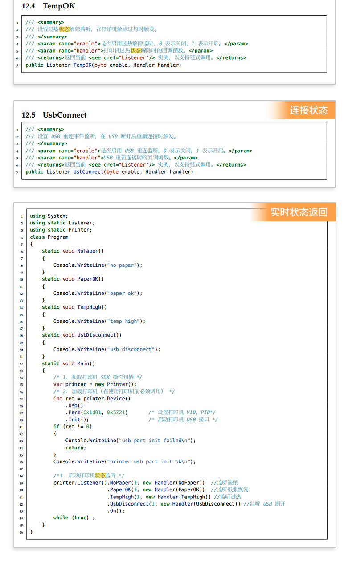The image size is (352, 567).
Task: Click the "return;" statement
Action: click(76, 448)
